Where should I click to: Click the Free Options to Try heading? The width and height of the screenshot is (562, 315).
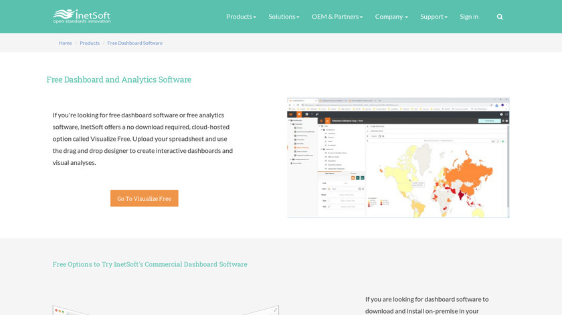point(150,264)
